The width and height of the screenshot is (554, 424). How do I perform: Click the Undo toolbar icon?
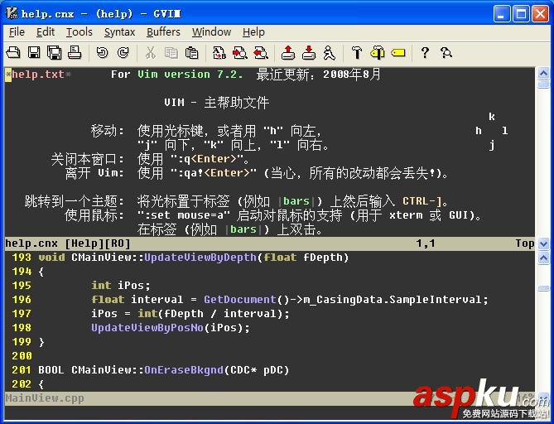pos(102,53)
